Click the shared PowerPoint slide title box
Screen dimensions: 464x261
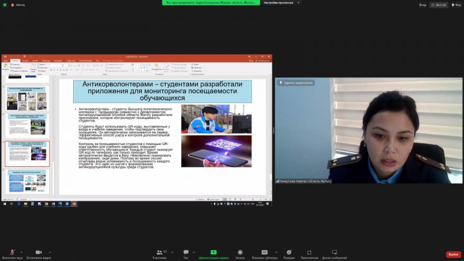click(162, 91)
